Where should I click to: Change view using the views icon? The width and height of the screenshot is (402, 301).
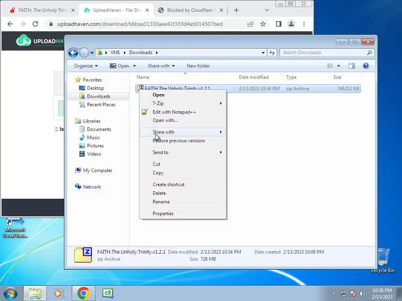click(x=330, y=66)
